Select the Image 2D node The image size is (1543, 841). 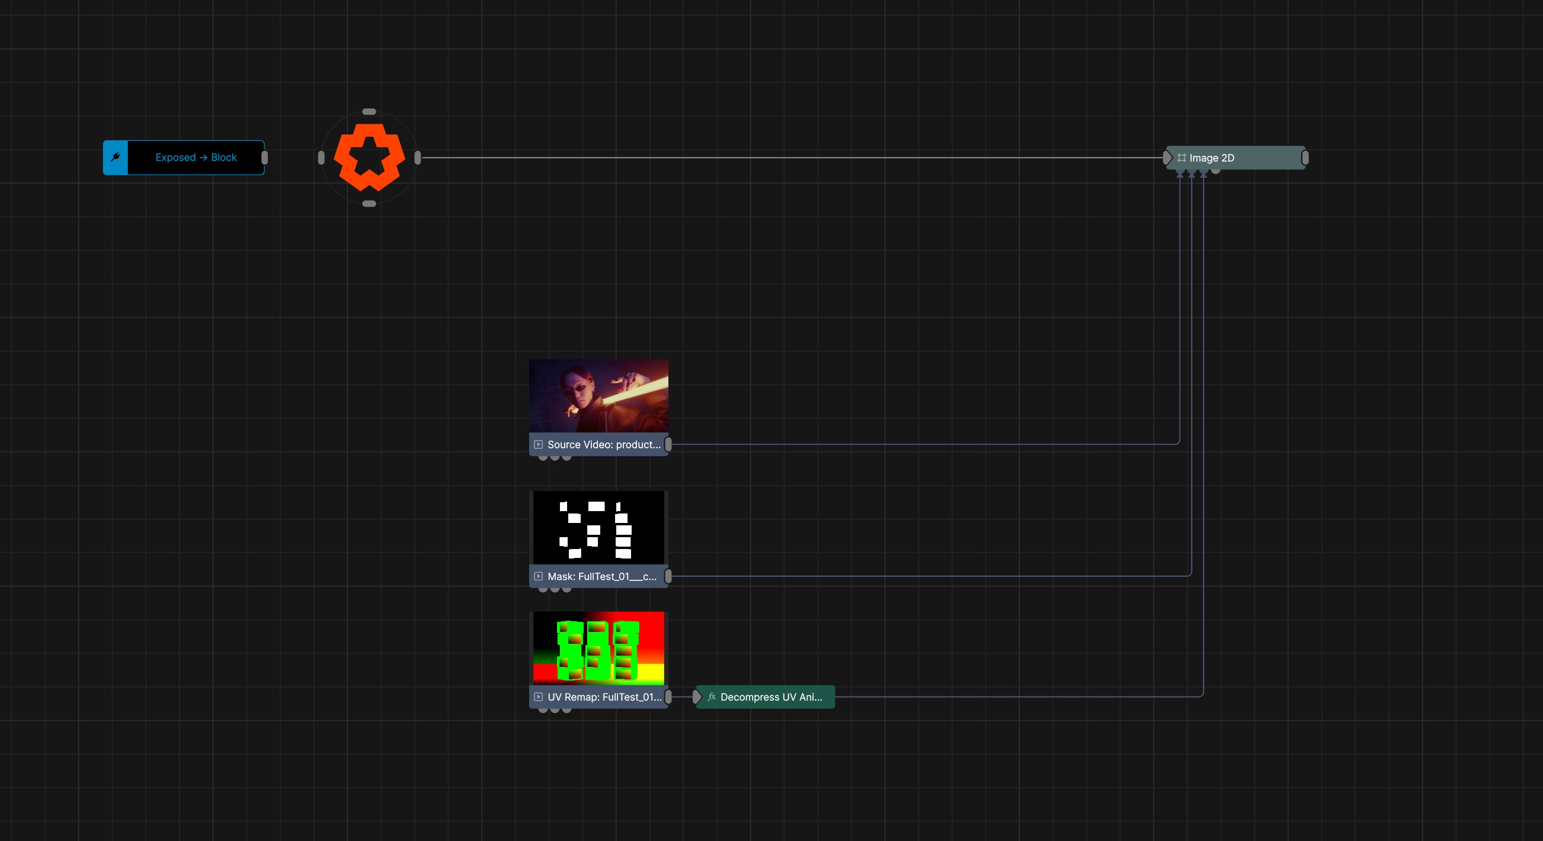point(1235,158)
